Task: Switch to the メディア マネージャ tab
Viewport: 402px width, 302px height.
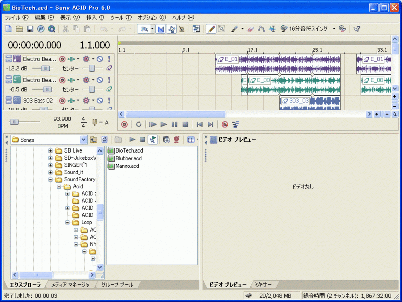Action: point(70,285)
